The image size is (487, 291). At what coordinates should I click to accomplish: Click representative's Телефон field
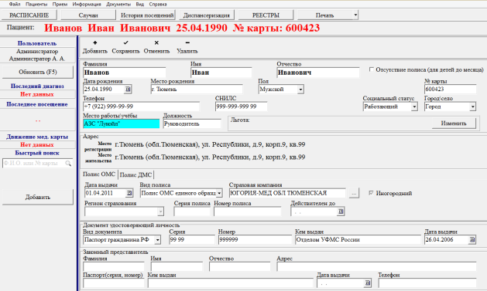(427, 283)
